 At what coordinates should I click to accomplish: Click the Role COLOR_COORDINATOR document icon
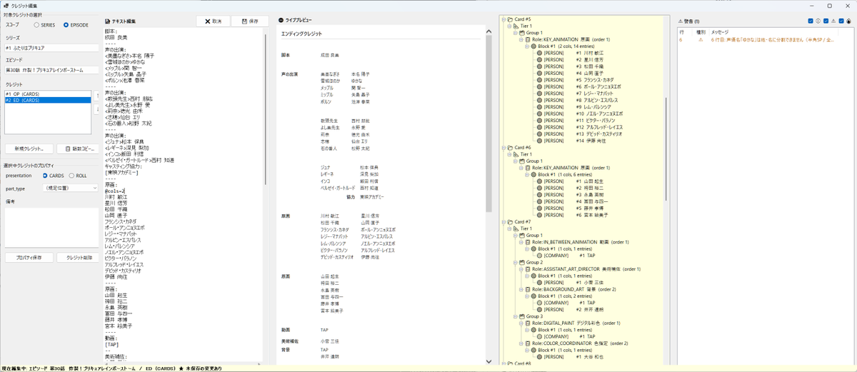[528, 343]
